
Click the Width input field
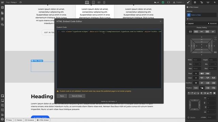pos(197,60)
